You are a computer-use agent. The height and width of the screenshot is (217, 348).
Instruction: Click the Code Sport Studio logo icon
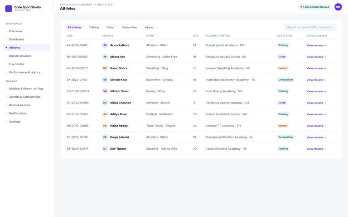(9, 9)
